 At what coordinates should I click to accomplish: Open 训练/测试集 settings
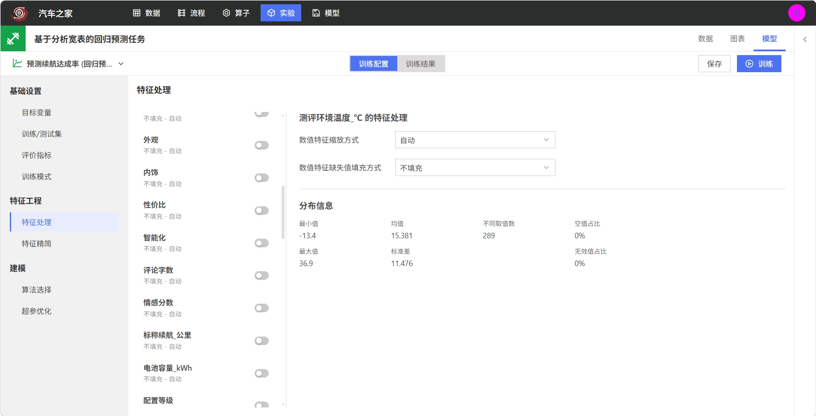click(42, 134)
